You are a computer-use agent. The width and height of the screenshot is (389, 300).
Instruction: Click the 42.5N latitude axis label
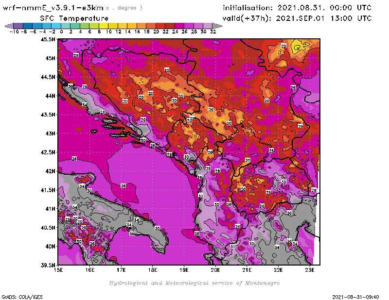(48, 152)
